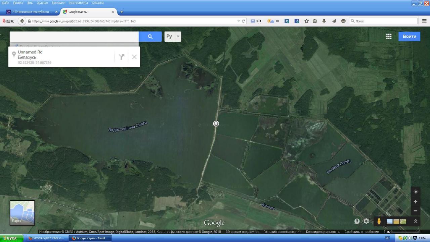Click the blue map search button
Image resolution: width=430 pixels, height=242 pixels.
pyautogui.click(x=150, y=37)
